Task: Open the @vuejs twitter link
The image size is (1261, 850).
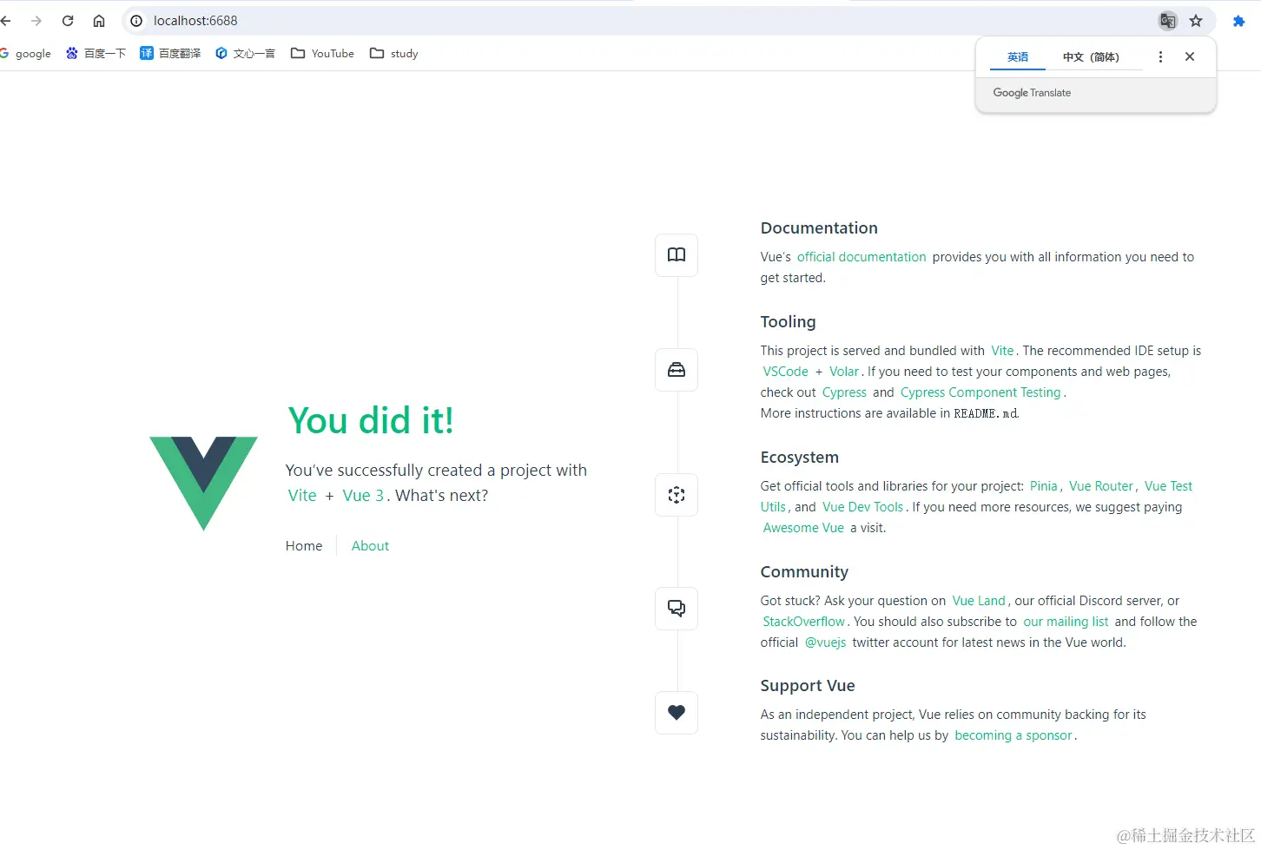Action: pyautogui.click(x=825, y=642)
